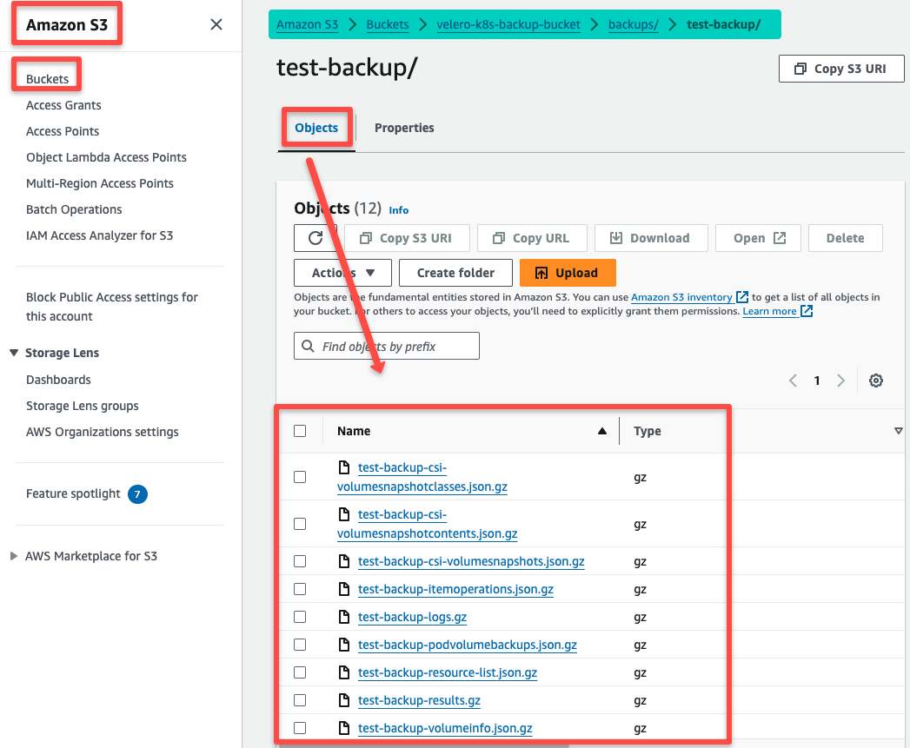Select all objects with the header checkbox
The image size is (910, 748).
coord(300,430)
